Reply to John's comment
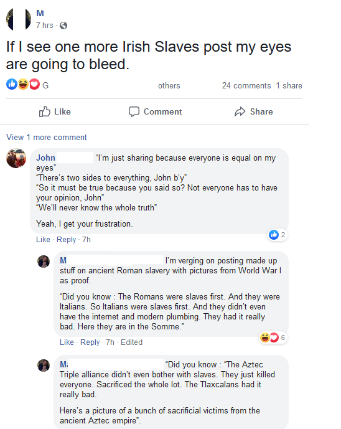This screenshot has width=341, height=429. click(x=66, y=239)
